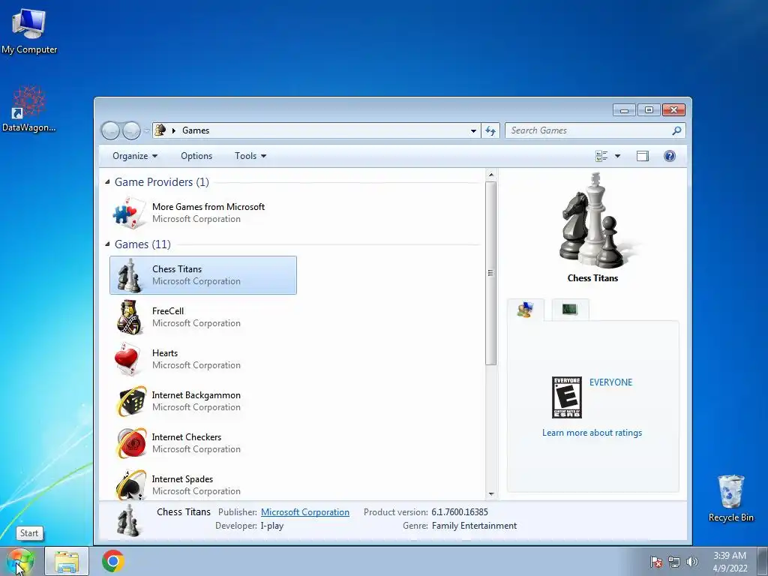Click the network tray icon

click(674, 562)
